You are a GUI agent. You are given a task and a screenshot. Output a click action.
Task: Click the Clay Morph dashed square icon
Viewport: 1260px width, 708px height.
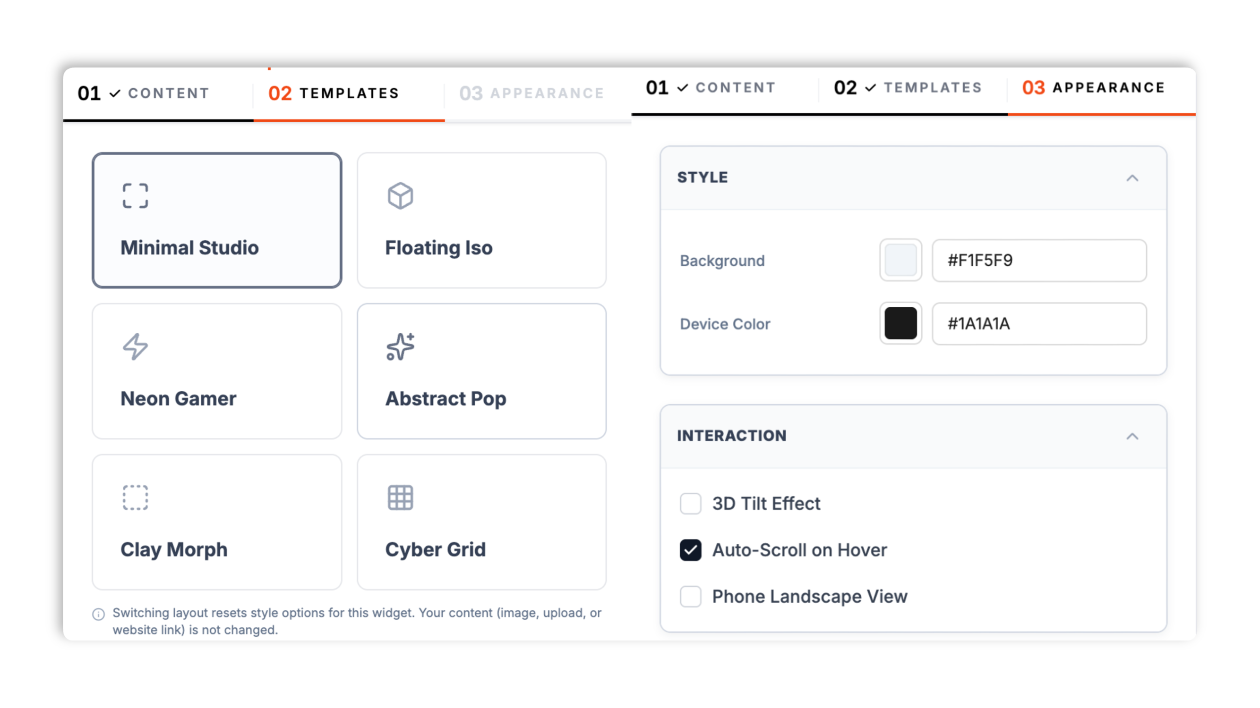pos(135,498)
